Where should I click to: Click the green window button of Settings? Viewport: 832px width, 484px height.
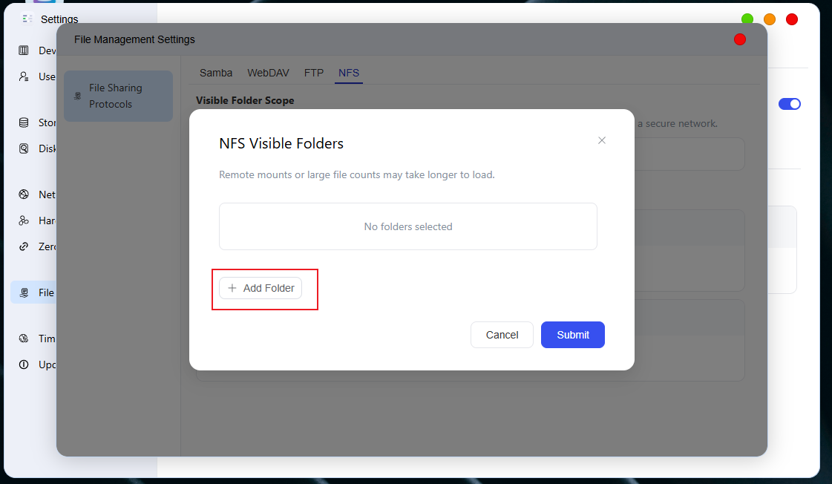tap(747, 19)
